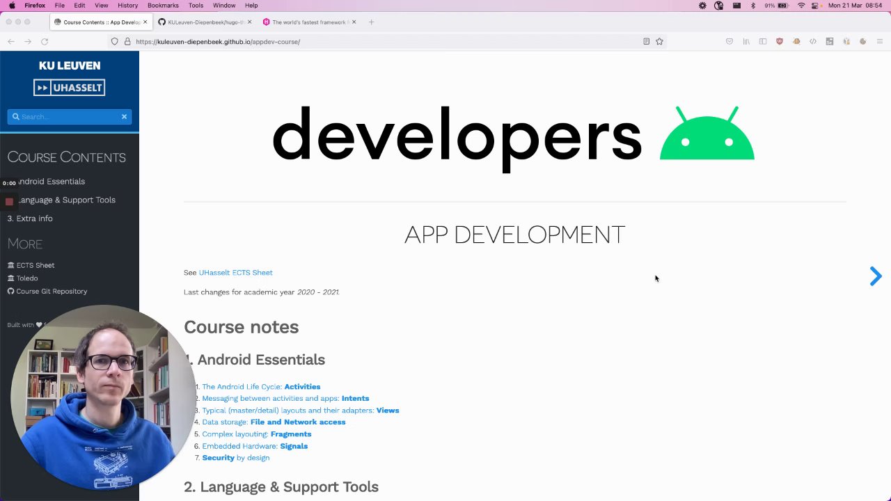Open Data storage: File and Network access
This screenshot has width=891, height=501.
click(274, 422)
